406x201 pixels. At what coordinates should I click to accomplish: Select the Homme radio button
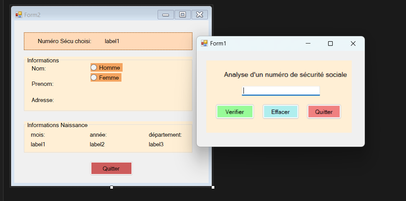click(94, 68)
